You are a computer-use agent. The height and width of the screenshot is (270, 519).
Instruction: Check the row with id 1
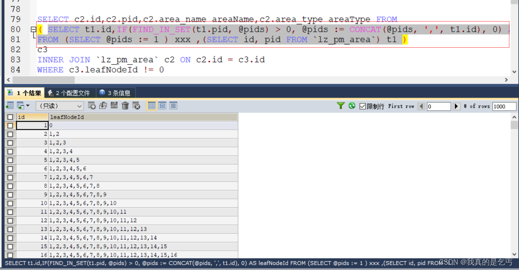(10, 126)
